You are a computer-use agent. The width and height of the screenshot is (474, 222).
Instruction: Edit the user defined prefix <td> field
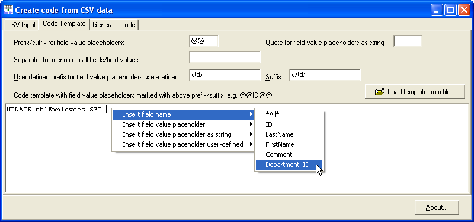pos(225,75)
